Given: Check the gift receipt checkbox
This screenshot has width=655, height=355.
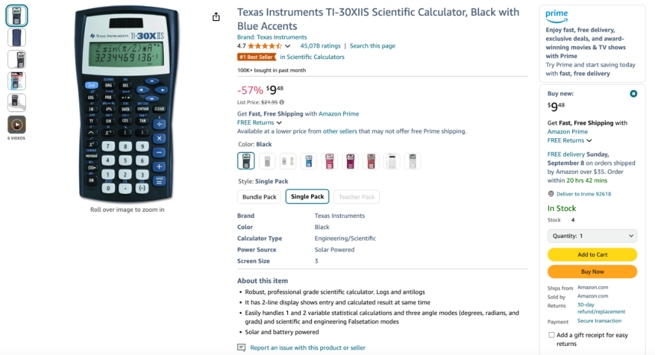Looking at the screenshot, I should pyautogui.click(x=551, y=335).
